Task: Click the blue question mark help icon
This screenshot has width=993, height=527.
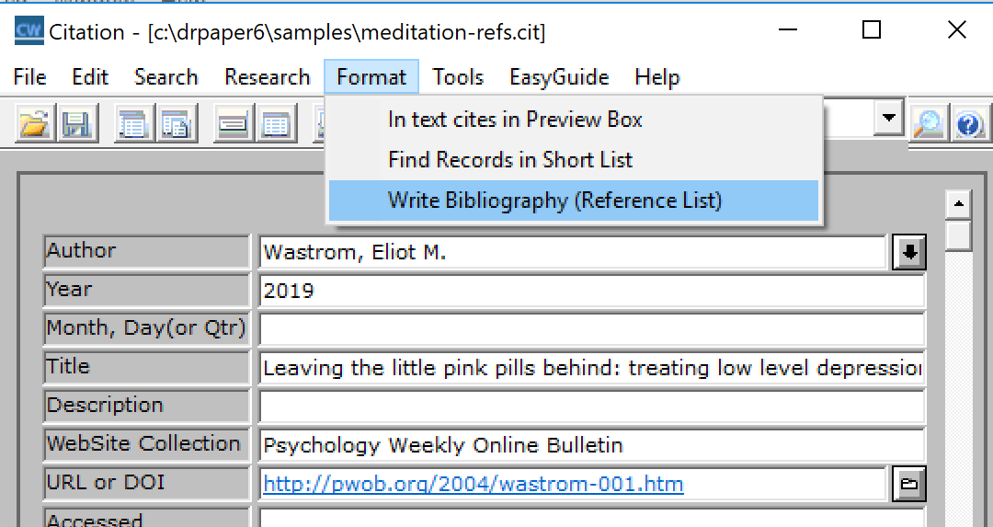Action: pos(969,124)
